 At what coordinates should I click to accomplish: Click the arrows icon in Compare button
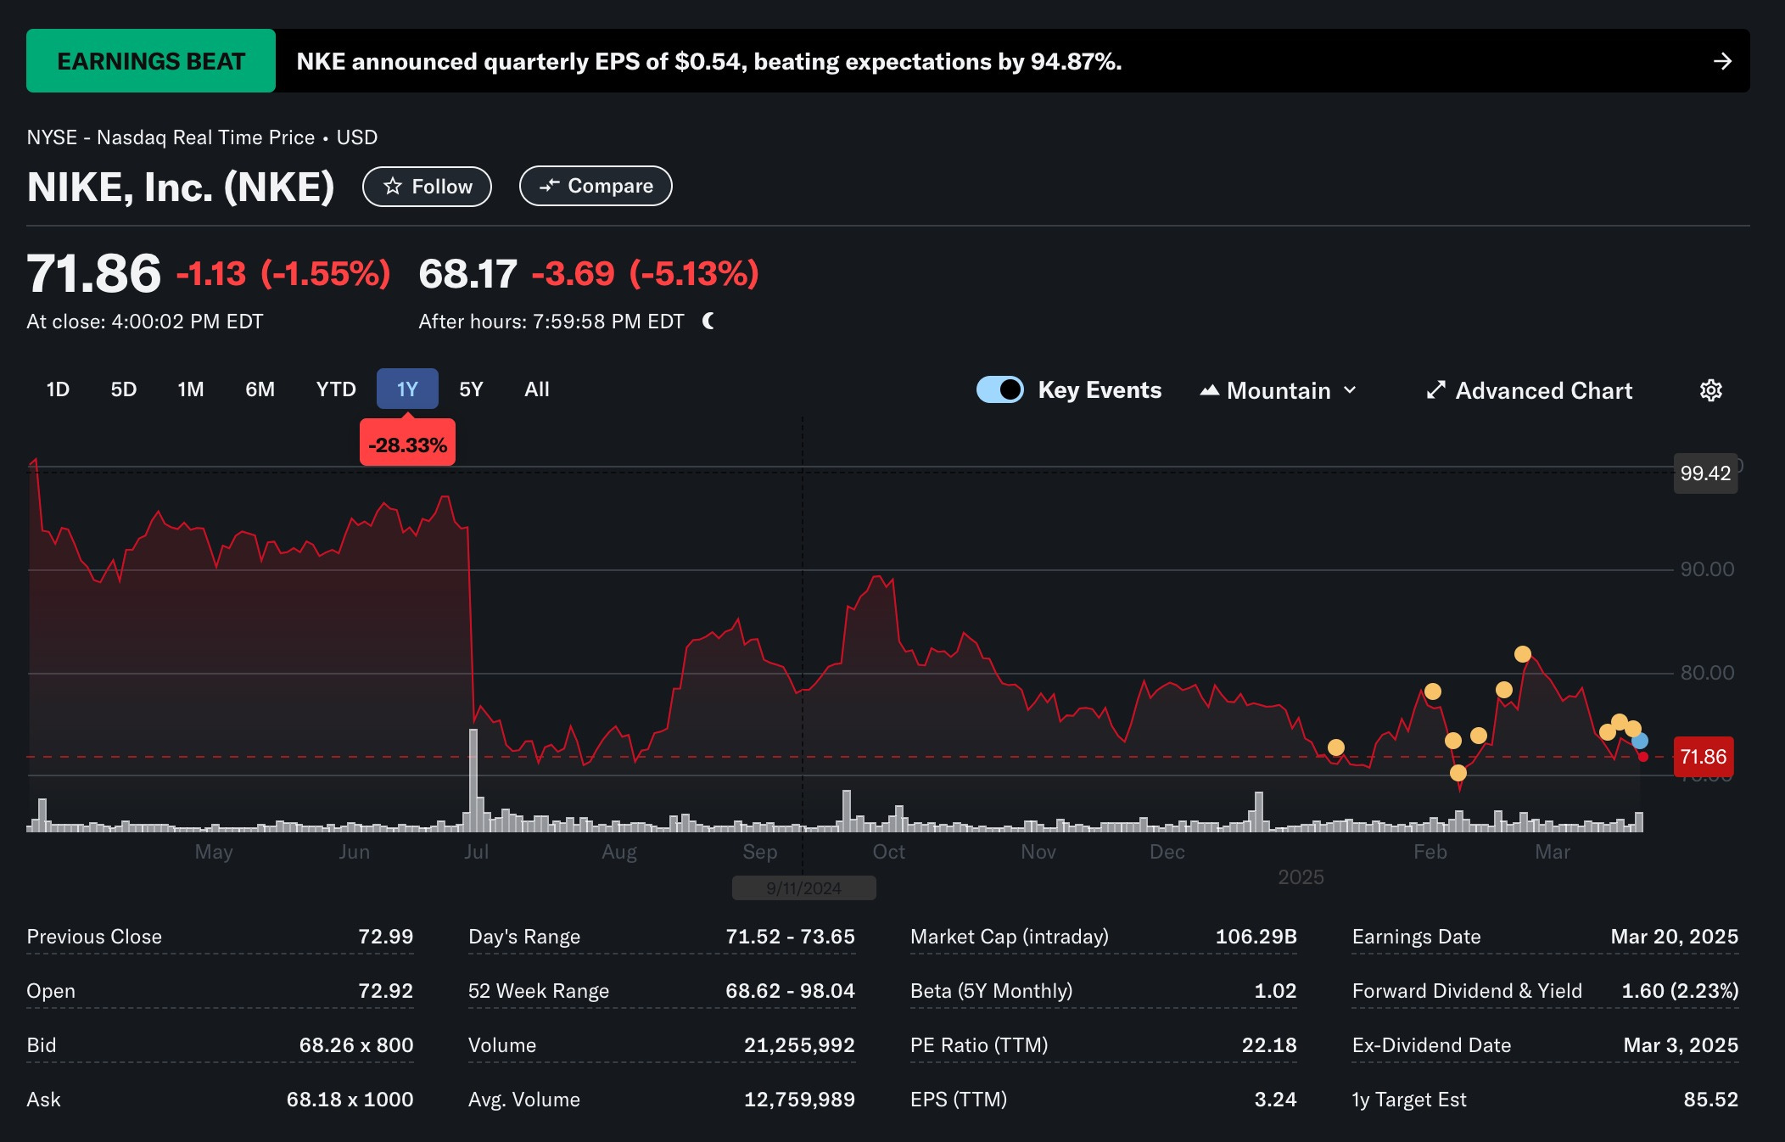[x=549, y=186]
